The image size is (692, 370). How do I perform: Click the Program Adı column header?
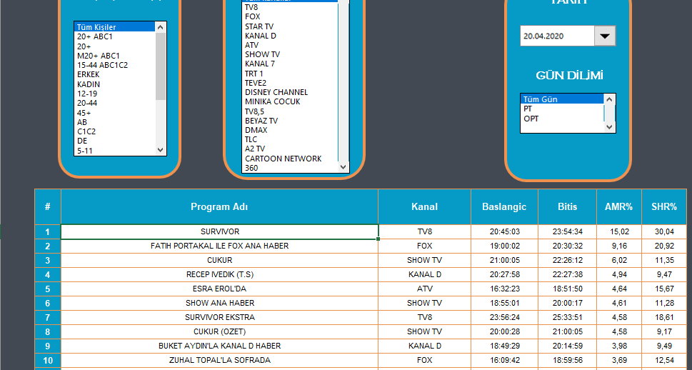(219, 207)
